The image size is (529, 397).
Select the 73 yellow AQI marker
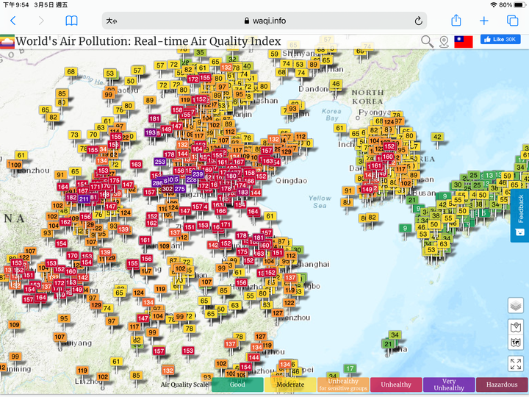(74, 135)
